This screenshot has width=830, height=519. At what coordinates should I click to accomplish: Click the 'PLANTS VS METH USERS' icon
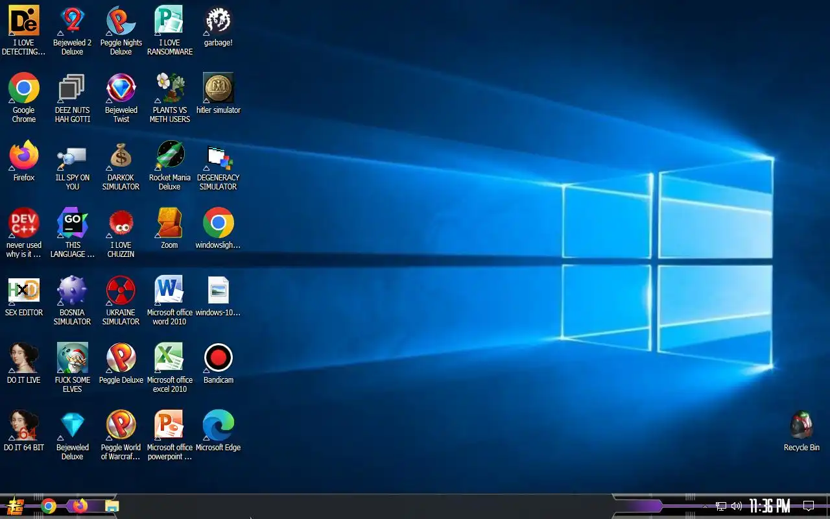pos(170,98)
